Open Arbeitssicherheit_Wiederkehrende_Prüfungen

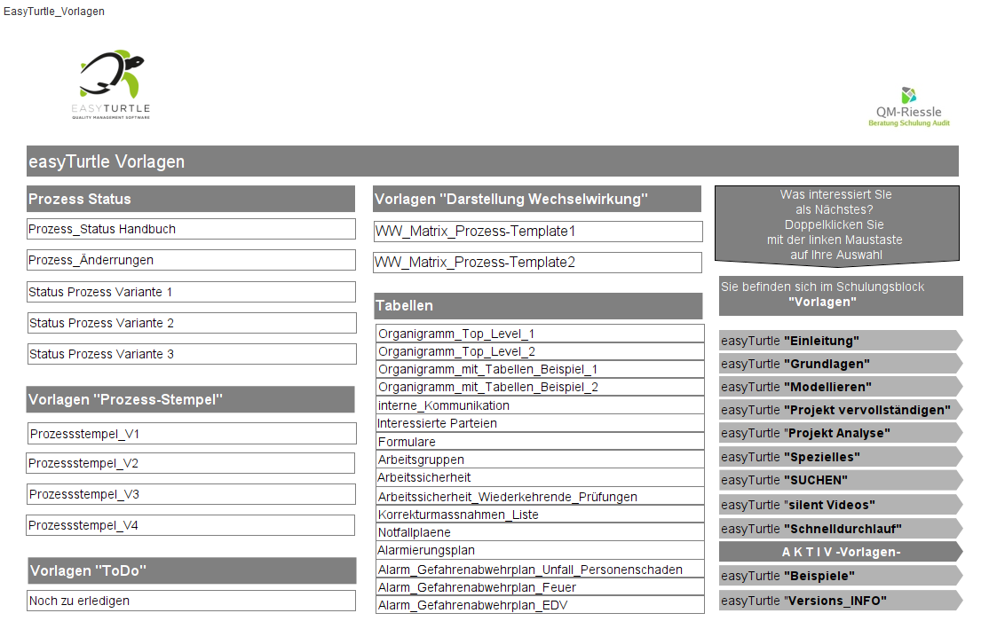click(540, 496)
